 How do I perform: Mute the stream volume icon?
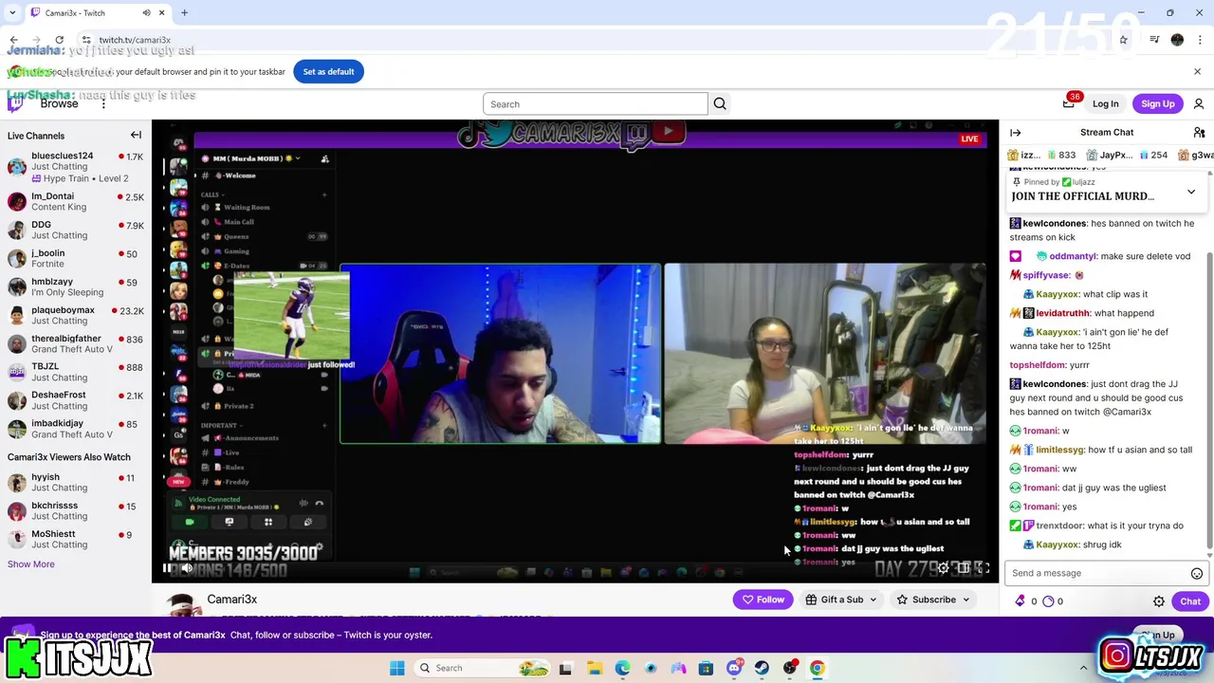pos(188,568)
